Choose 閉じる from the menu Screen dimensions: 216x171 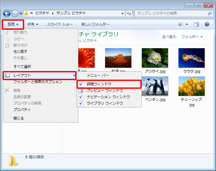point(41,118)
